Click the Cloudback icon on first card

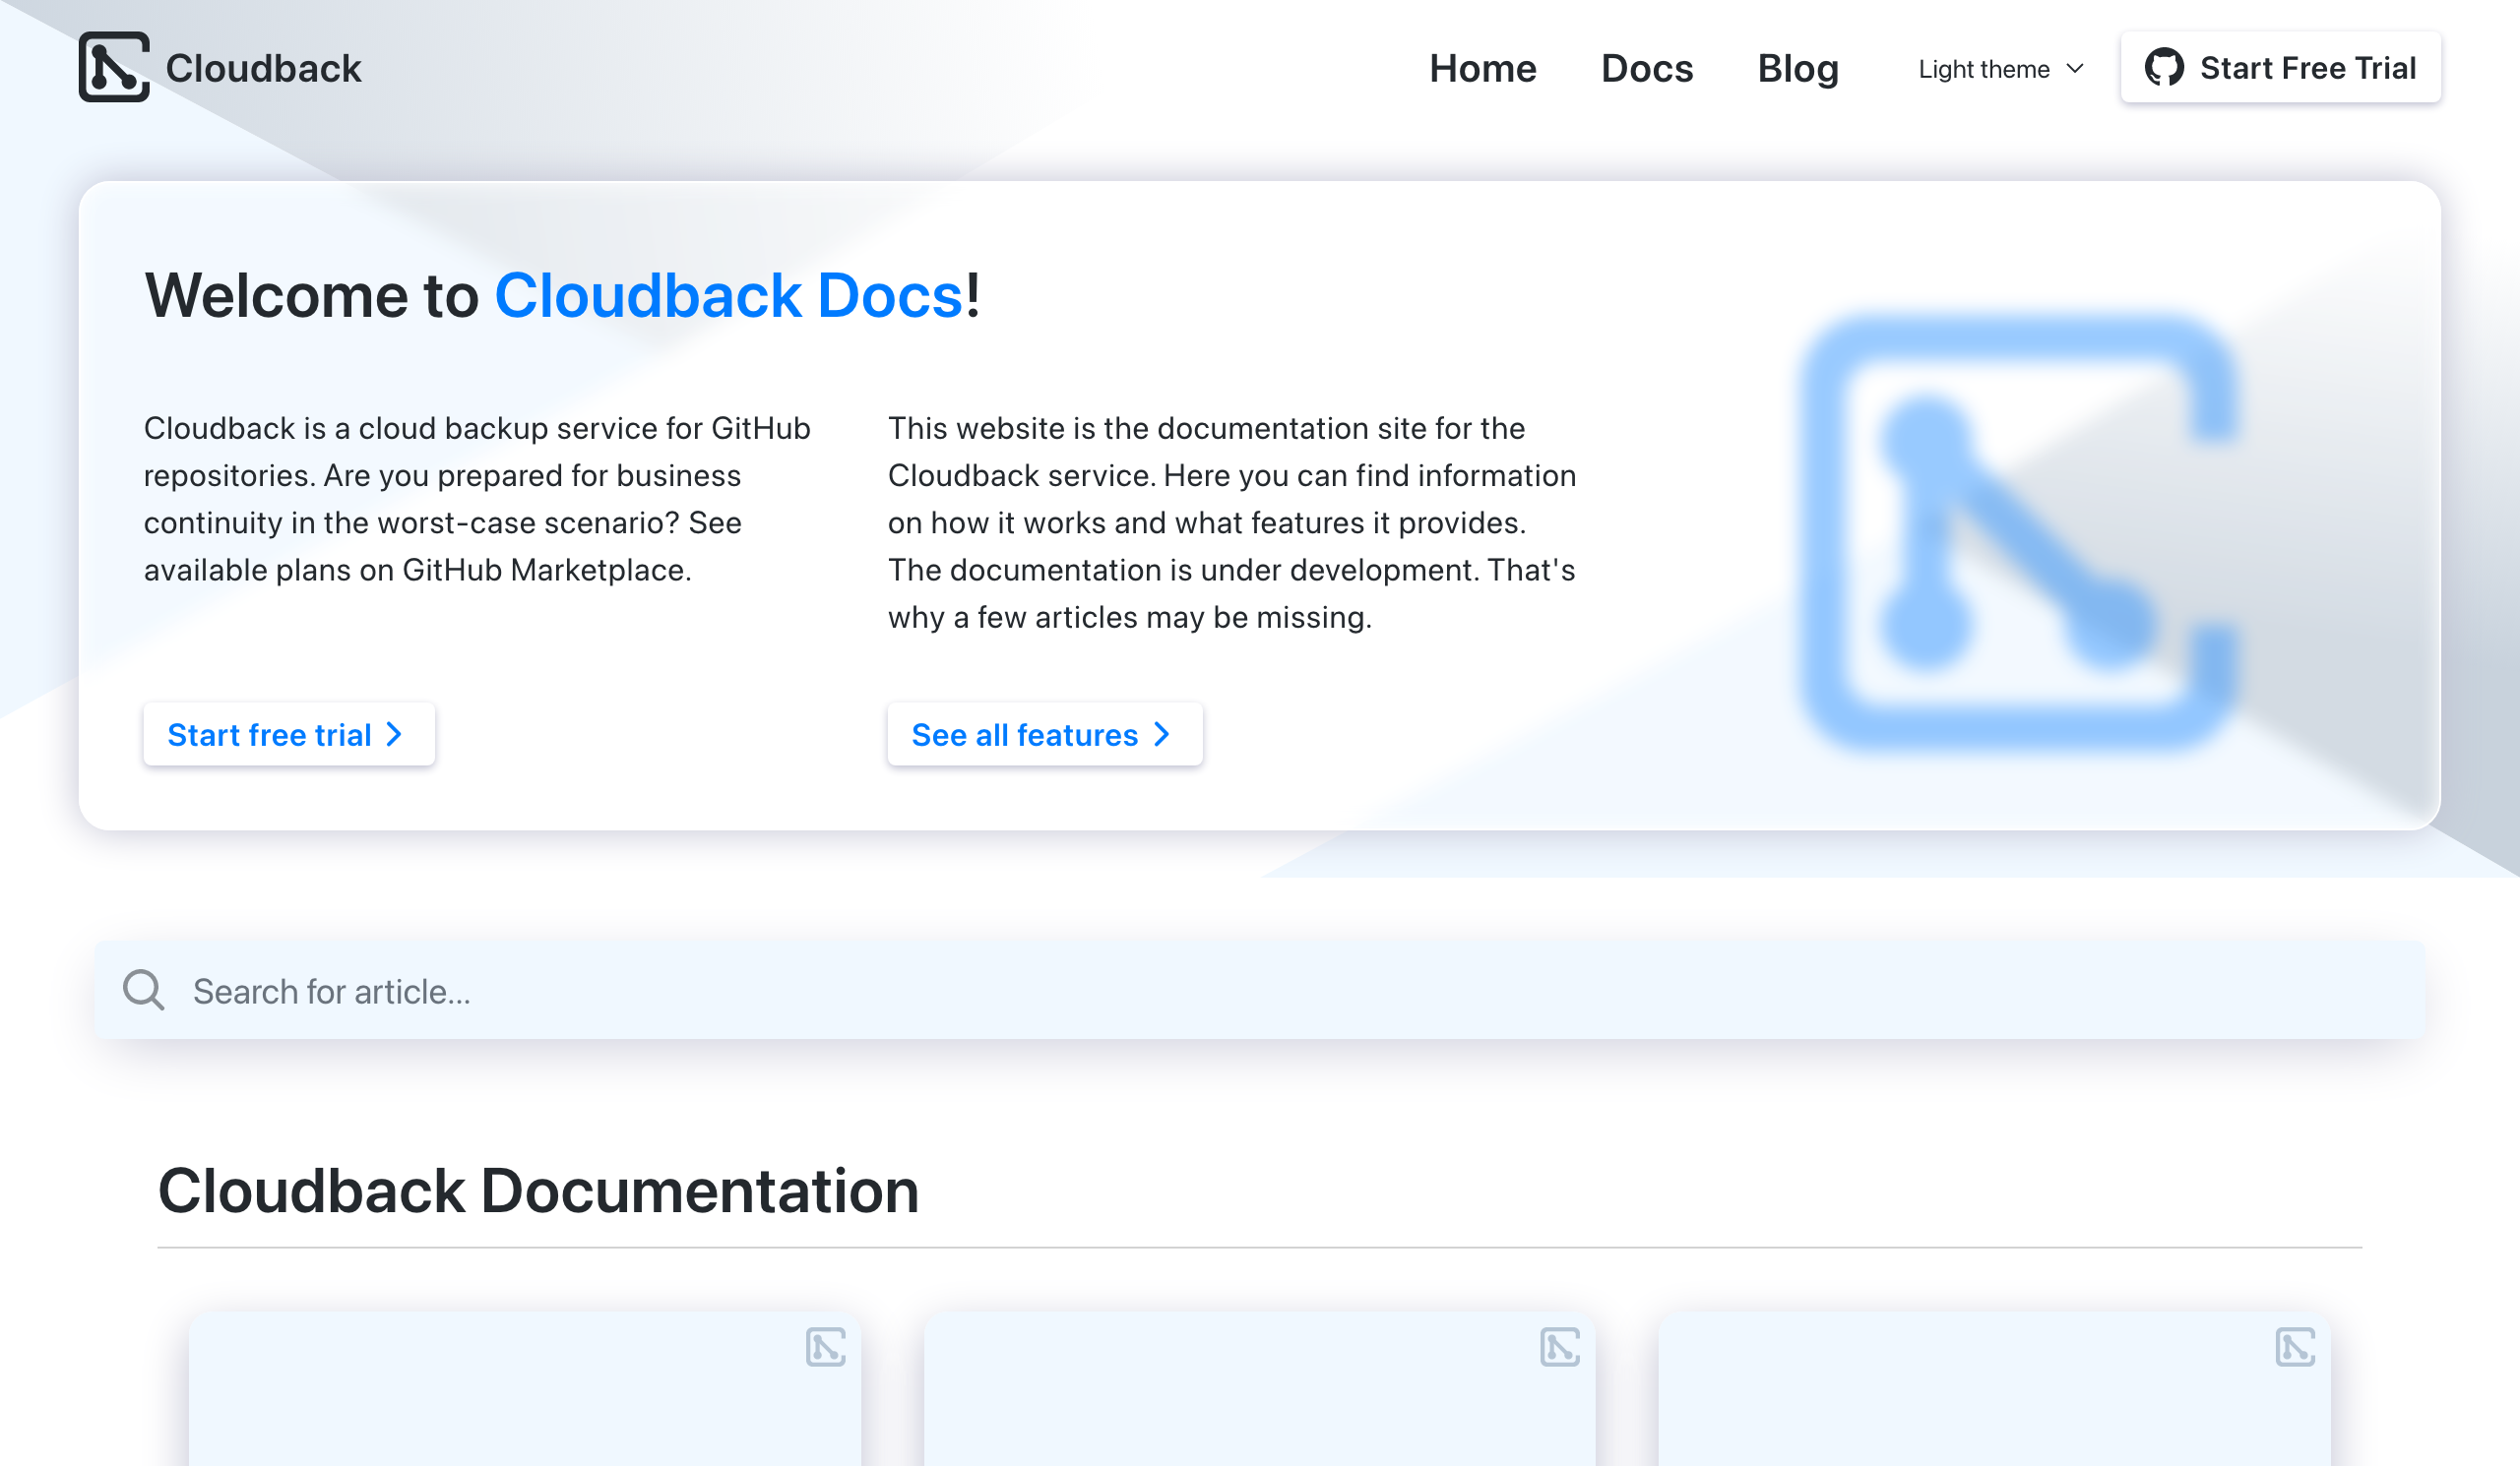[x=826, y=1347]
